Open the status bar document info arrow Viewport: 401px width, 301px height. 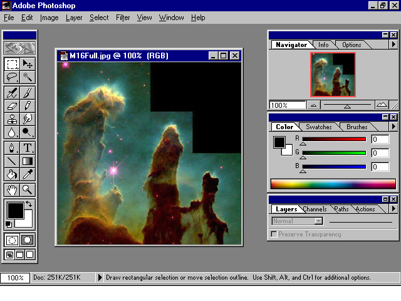tap(100, 277)
